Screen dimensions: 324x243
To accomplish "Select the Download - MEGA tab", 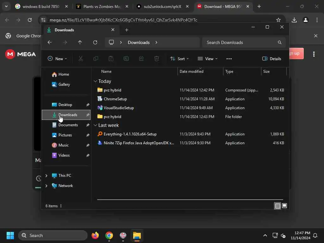I will pos(223,6).
